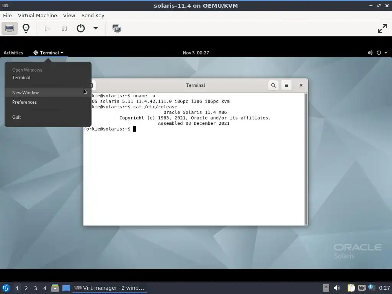
Task: Switch to workspace 2
Action: pyautogui.click(x=26, y=288)
